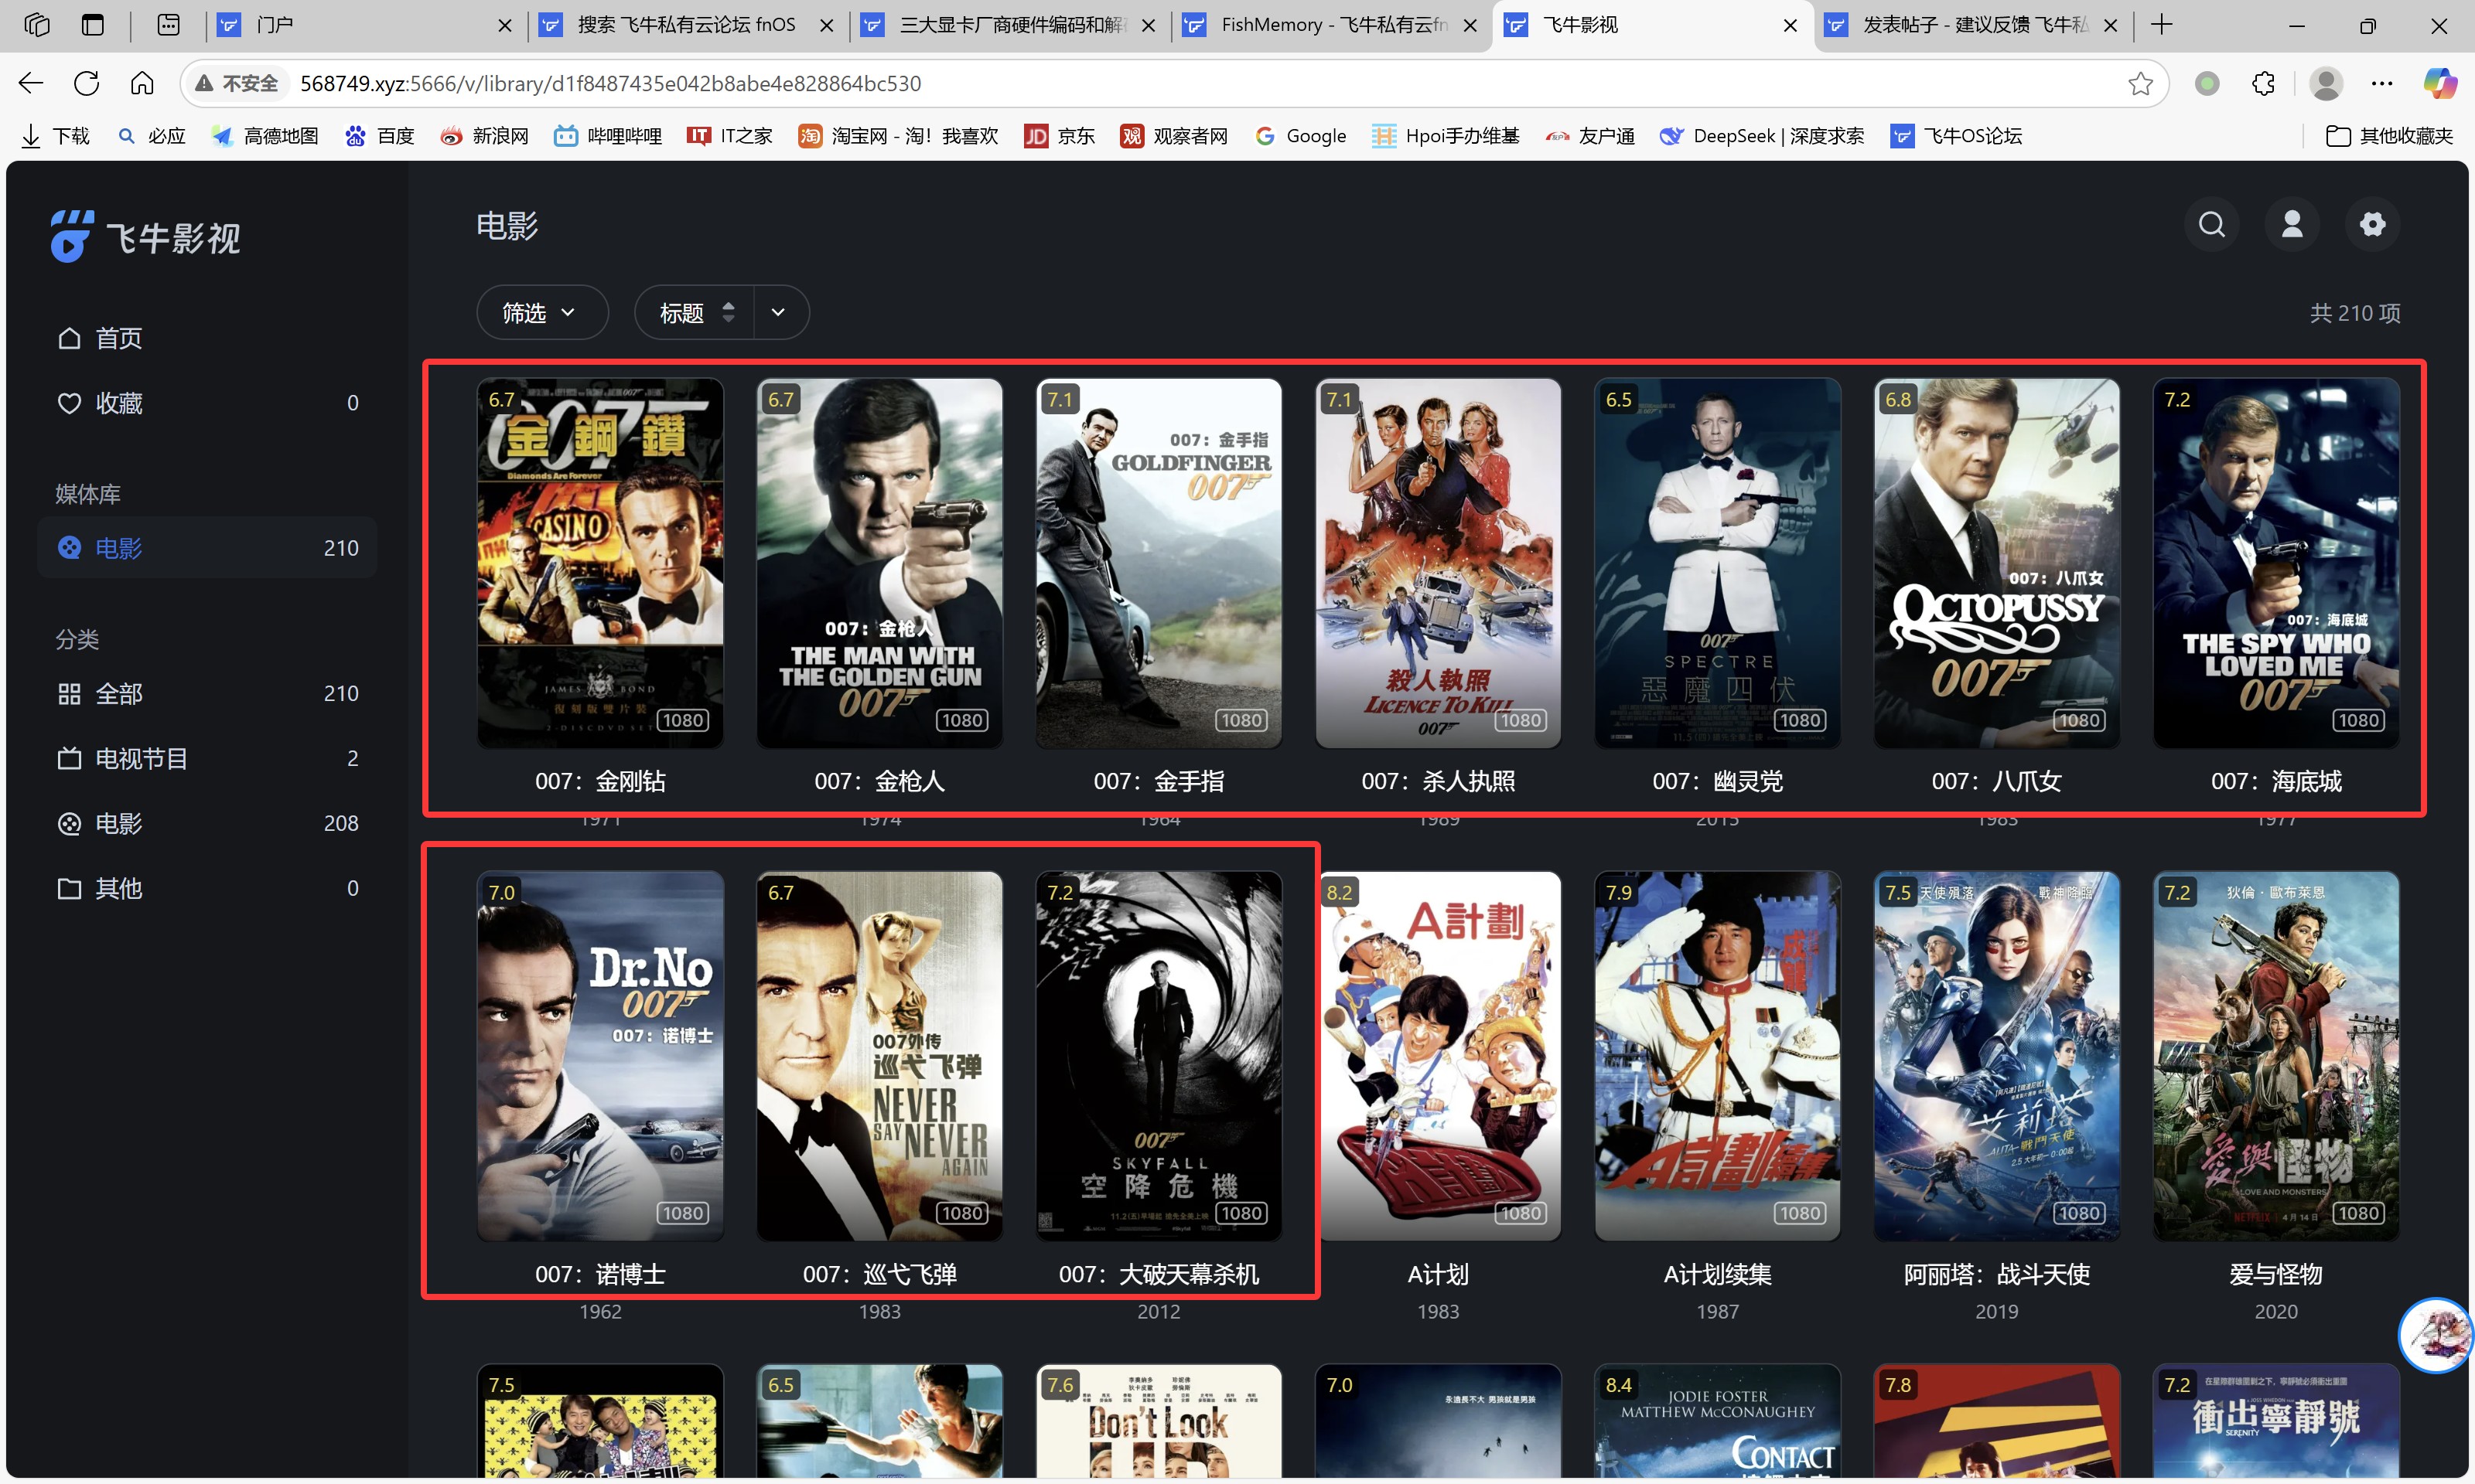Go to 首页 in the sidebar
The image size is (2475, 1484).
[x=207, y=338]
